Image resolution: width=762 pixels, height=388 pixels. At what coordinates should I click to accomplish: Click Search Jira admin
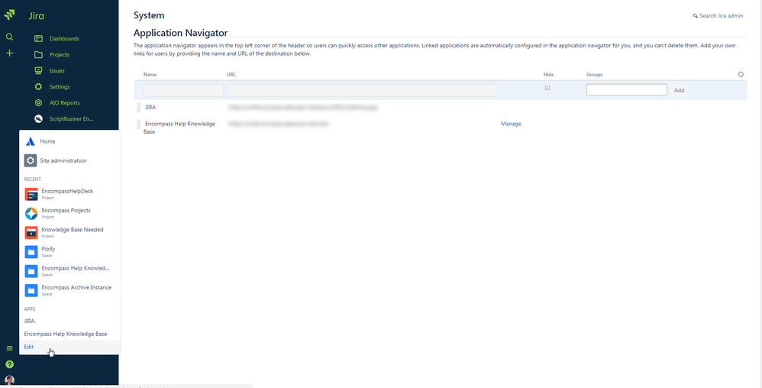coord(718,16)
